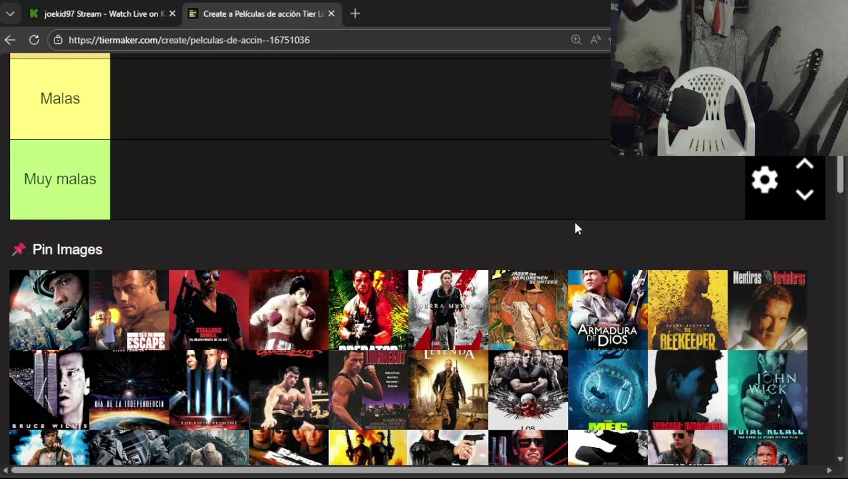Edit the green Muy malas tier label
This screenshot has width=848, height=479.
click(x=60, y=179)
